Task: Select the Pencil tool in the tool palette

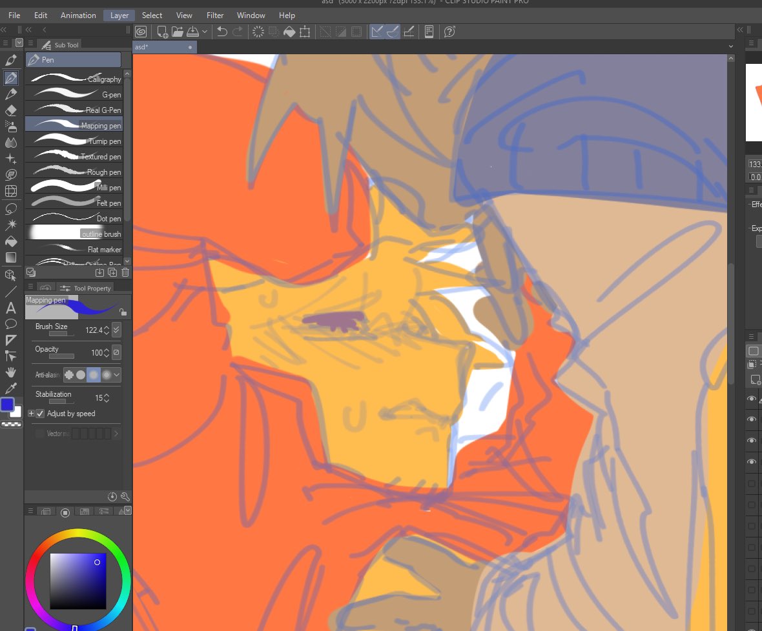Action: (11, 94)
